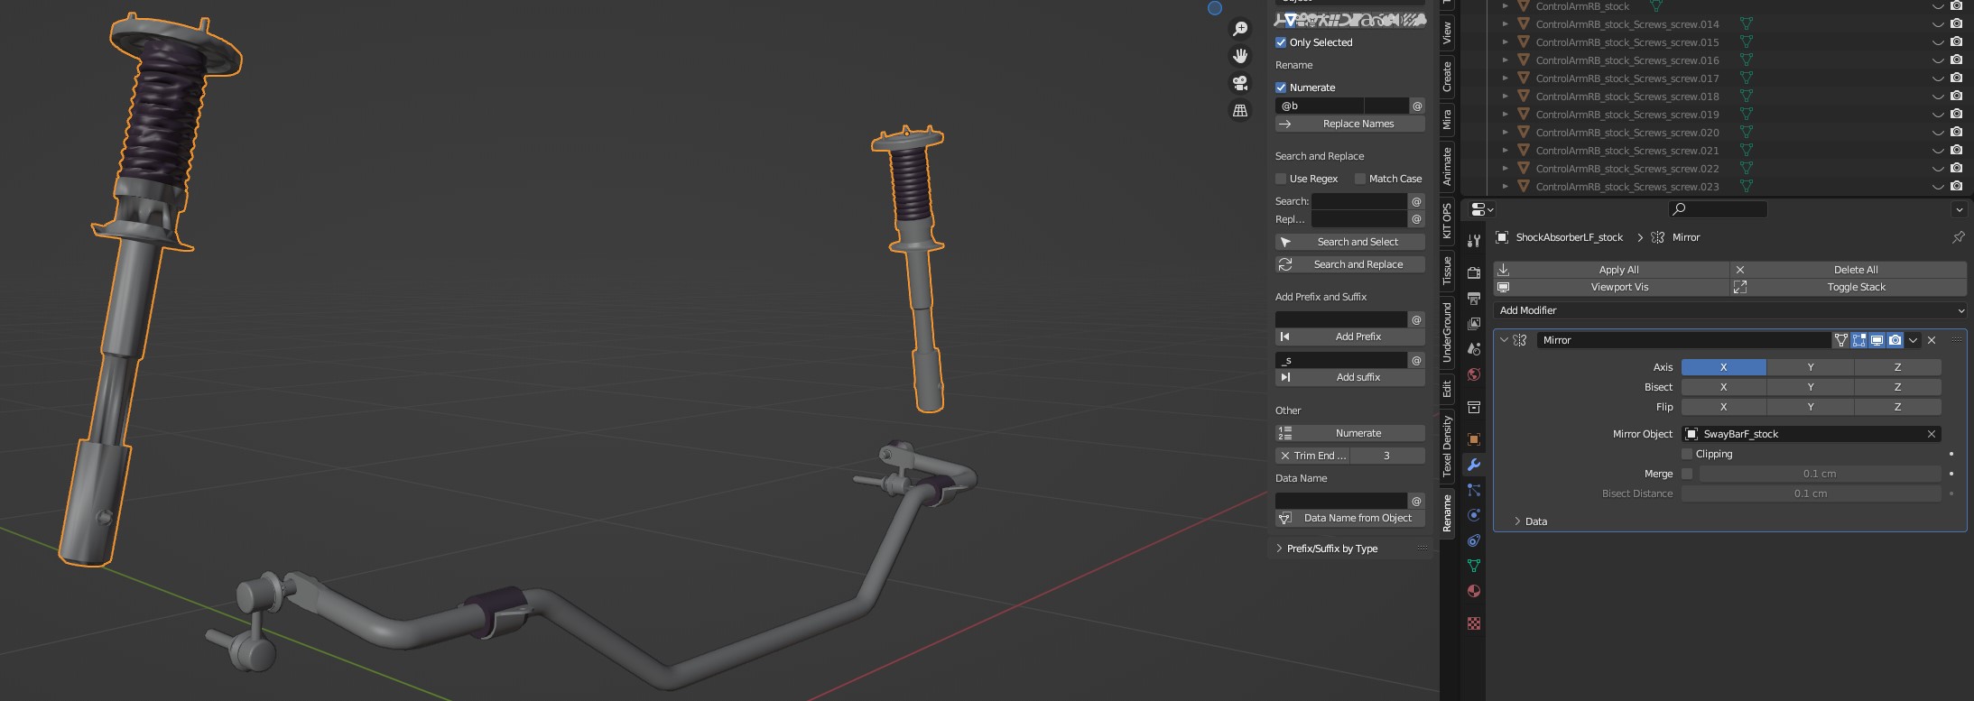Open the Add Modifier dropdown

(x=1729, y=310)
